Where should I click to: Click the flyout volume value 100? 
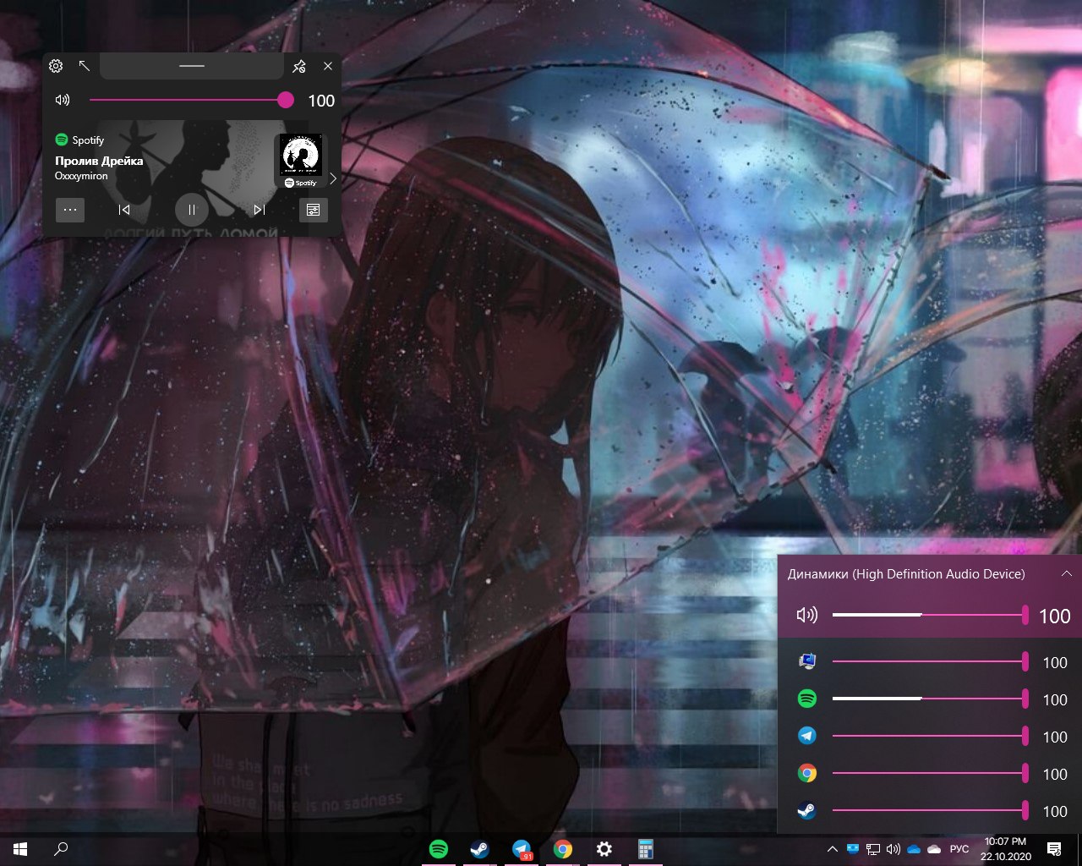coord(321,101)
